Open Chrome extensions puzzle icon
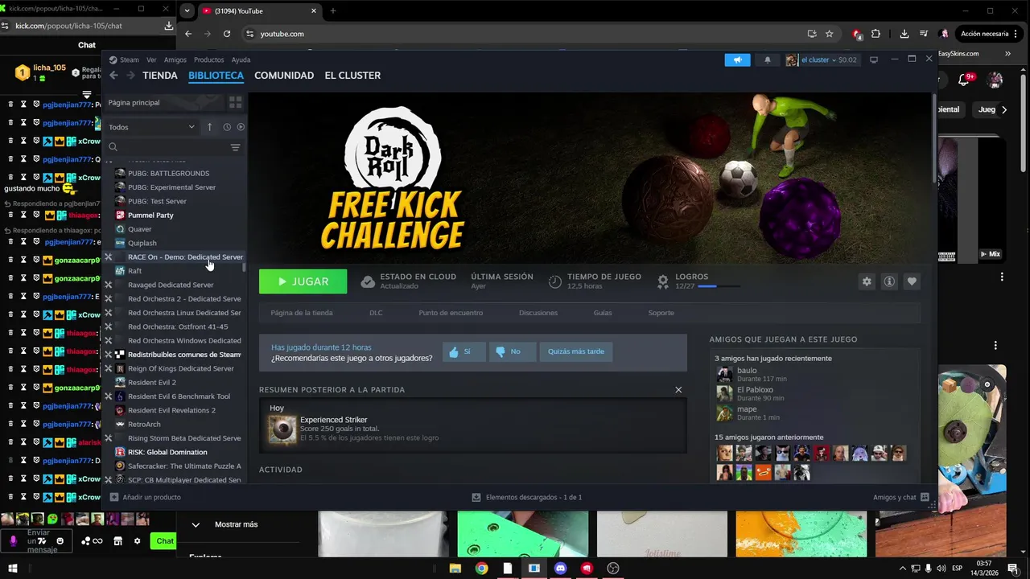Image resolution: width=1030 pixels, height=579 pixels. 875,34
